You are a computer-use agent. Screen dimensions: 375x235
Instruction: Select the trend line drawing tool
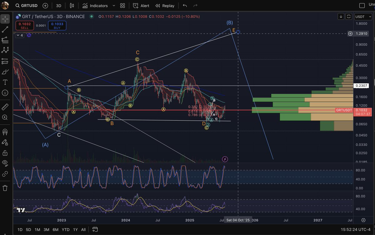pos(5,29)
